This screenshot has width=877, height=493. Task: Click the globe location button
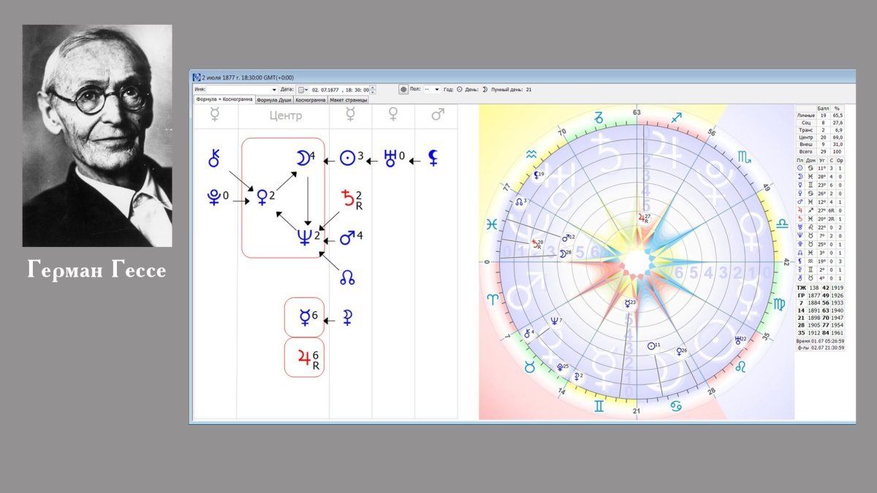[x=403, y=89]
